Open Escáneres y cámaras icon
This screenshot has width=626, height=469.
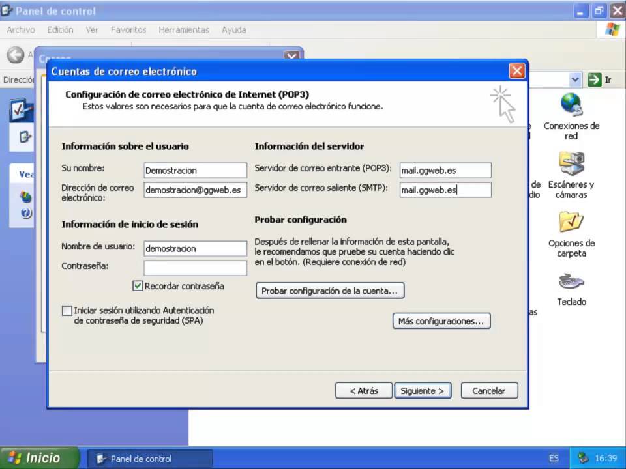coord(571,163)
